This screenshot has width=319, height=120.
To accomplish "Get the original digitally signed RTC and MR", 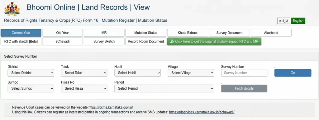I will (x=214, y=42).
